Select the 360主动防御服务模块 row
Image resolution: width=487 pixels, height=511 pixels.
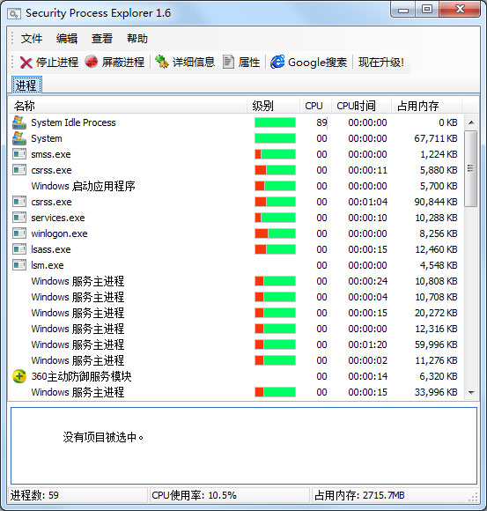pyautogui.click(x=81, y=376)
